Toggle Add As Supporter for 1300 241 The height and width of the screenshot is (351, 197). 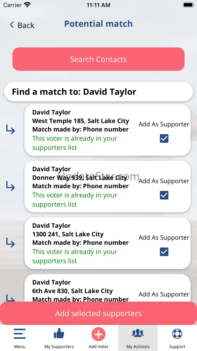pos(164,252)
